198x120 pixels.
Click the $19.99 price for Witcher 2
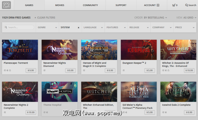point(189,70)
